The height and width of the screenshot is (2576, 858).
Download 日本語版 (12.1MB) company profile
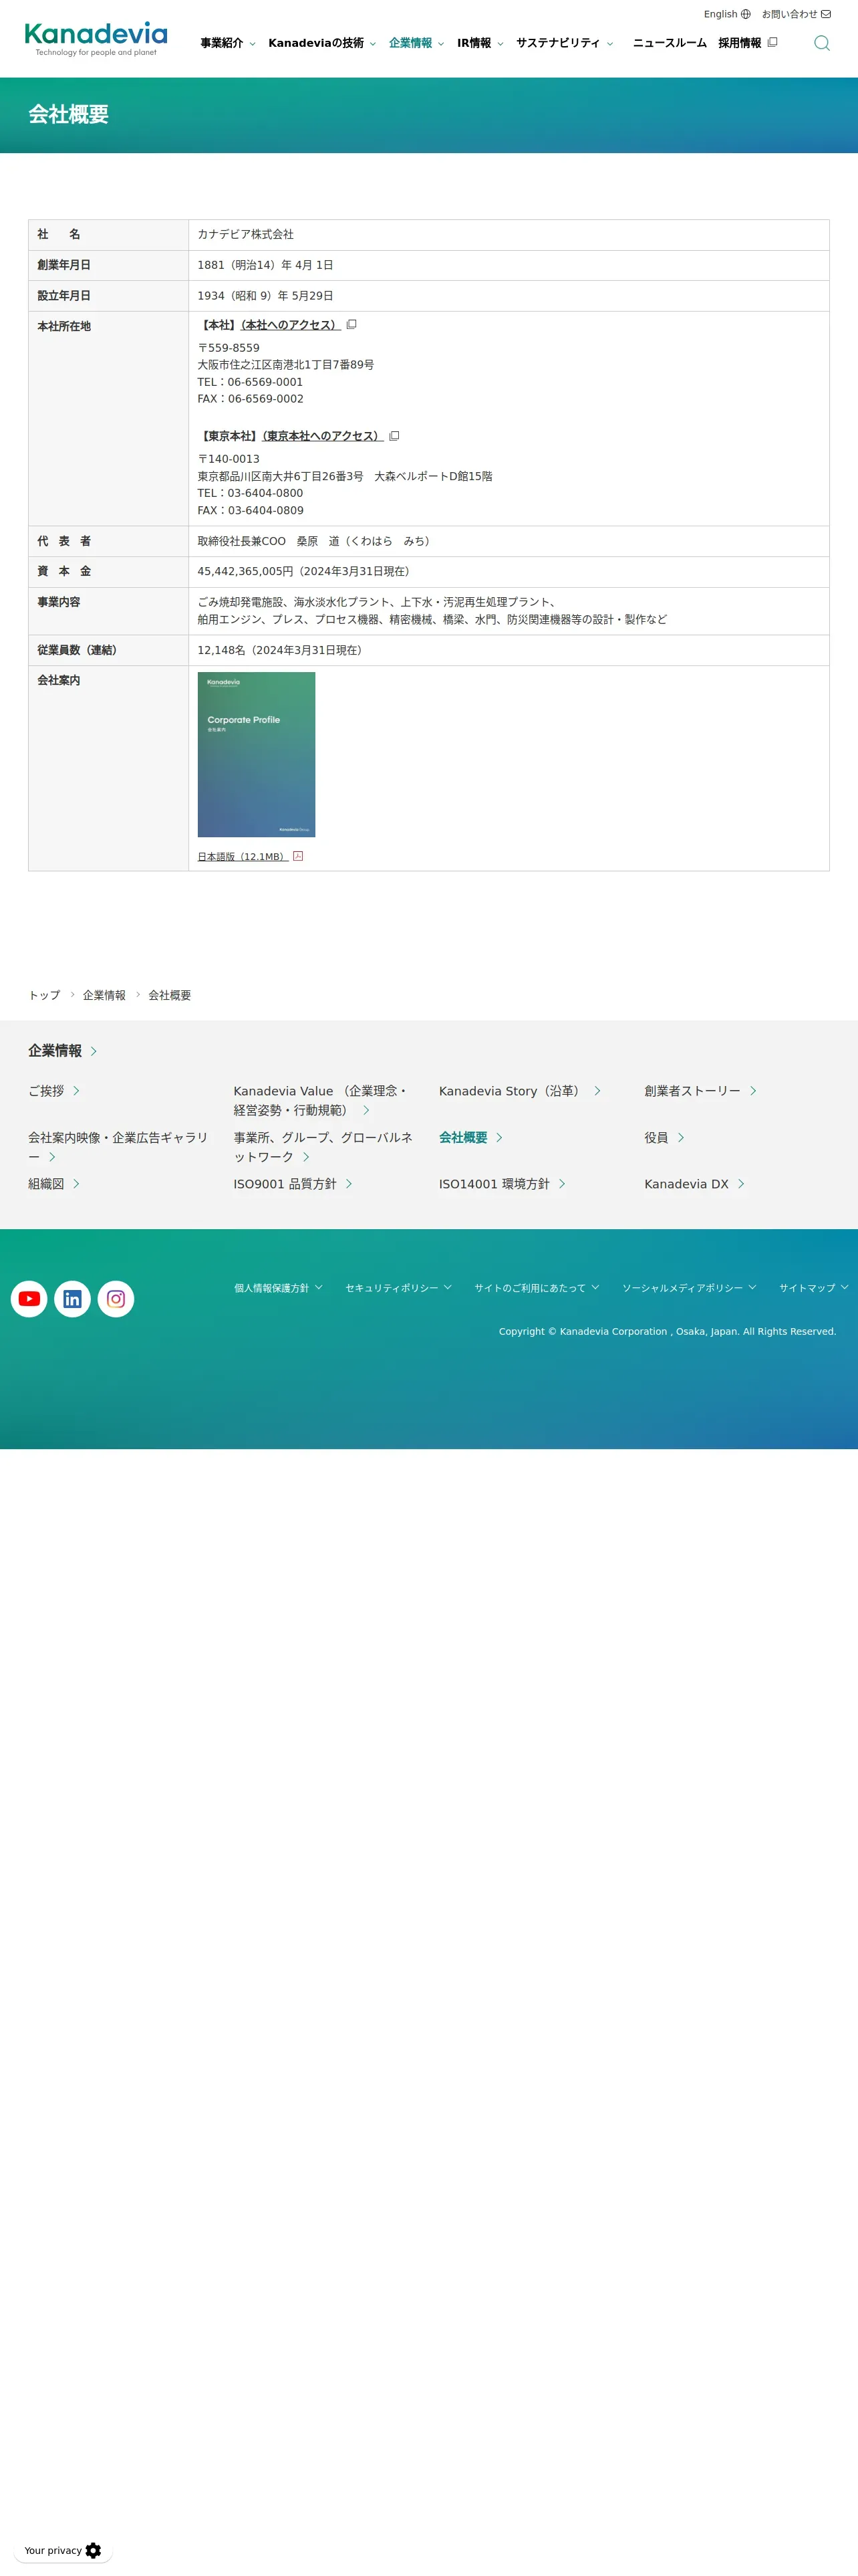tap(243, 857)
